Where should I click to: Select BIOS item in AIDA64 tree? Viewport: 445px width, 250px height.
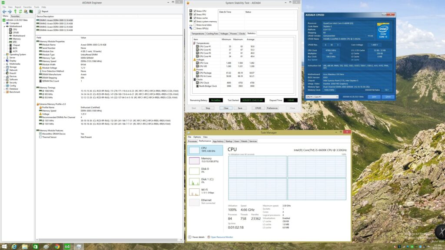coord(15,48)
